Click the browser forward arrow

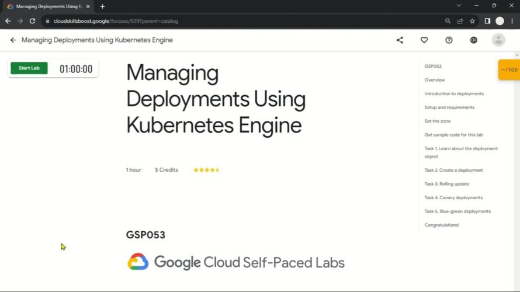point(20,21)
